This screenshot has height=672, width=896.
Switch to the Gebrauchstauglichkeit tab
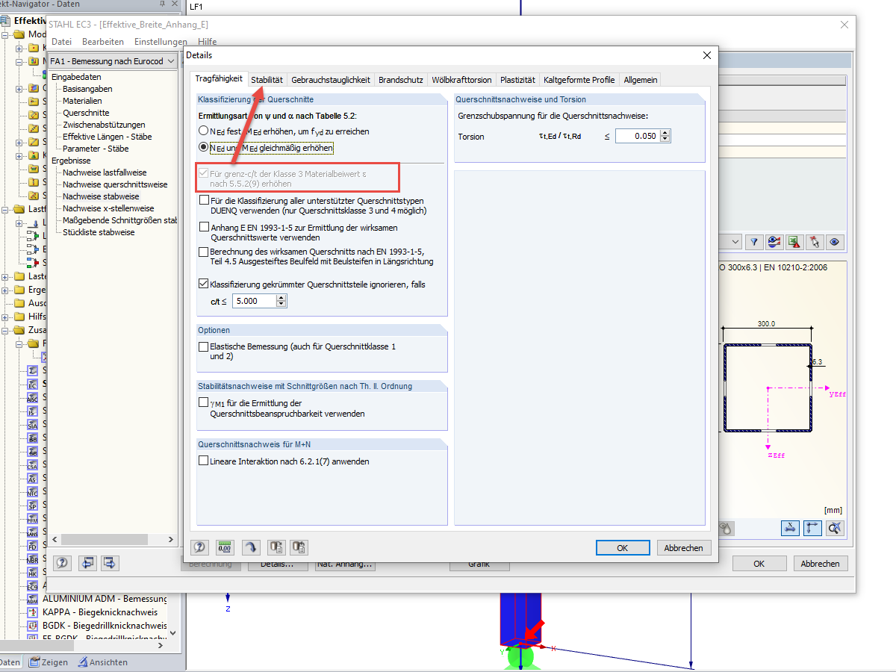tap(331, 80)
